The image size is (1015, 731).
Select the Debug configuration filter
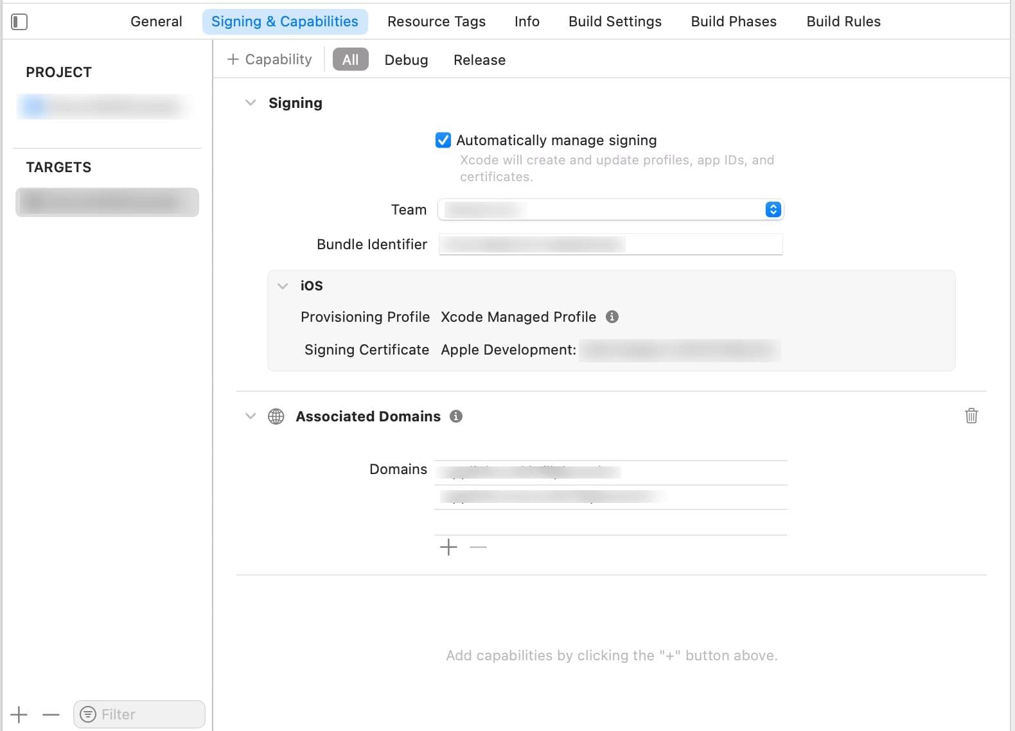coord(406,60)
